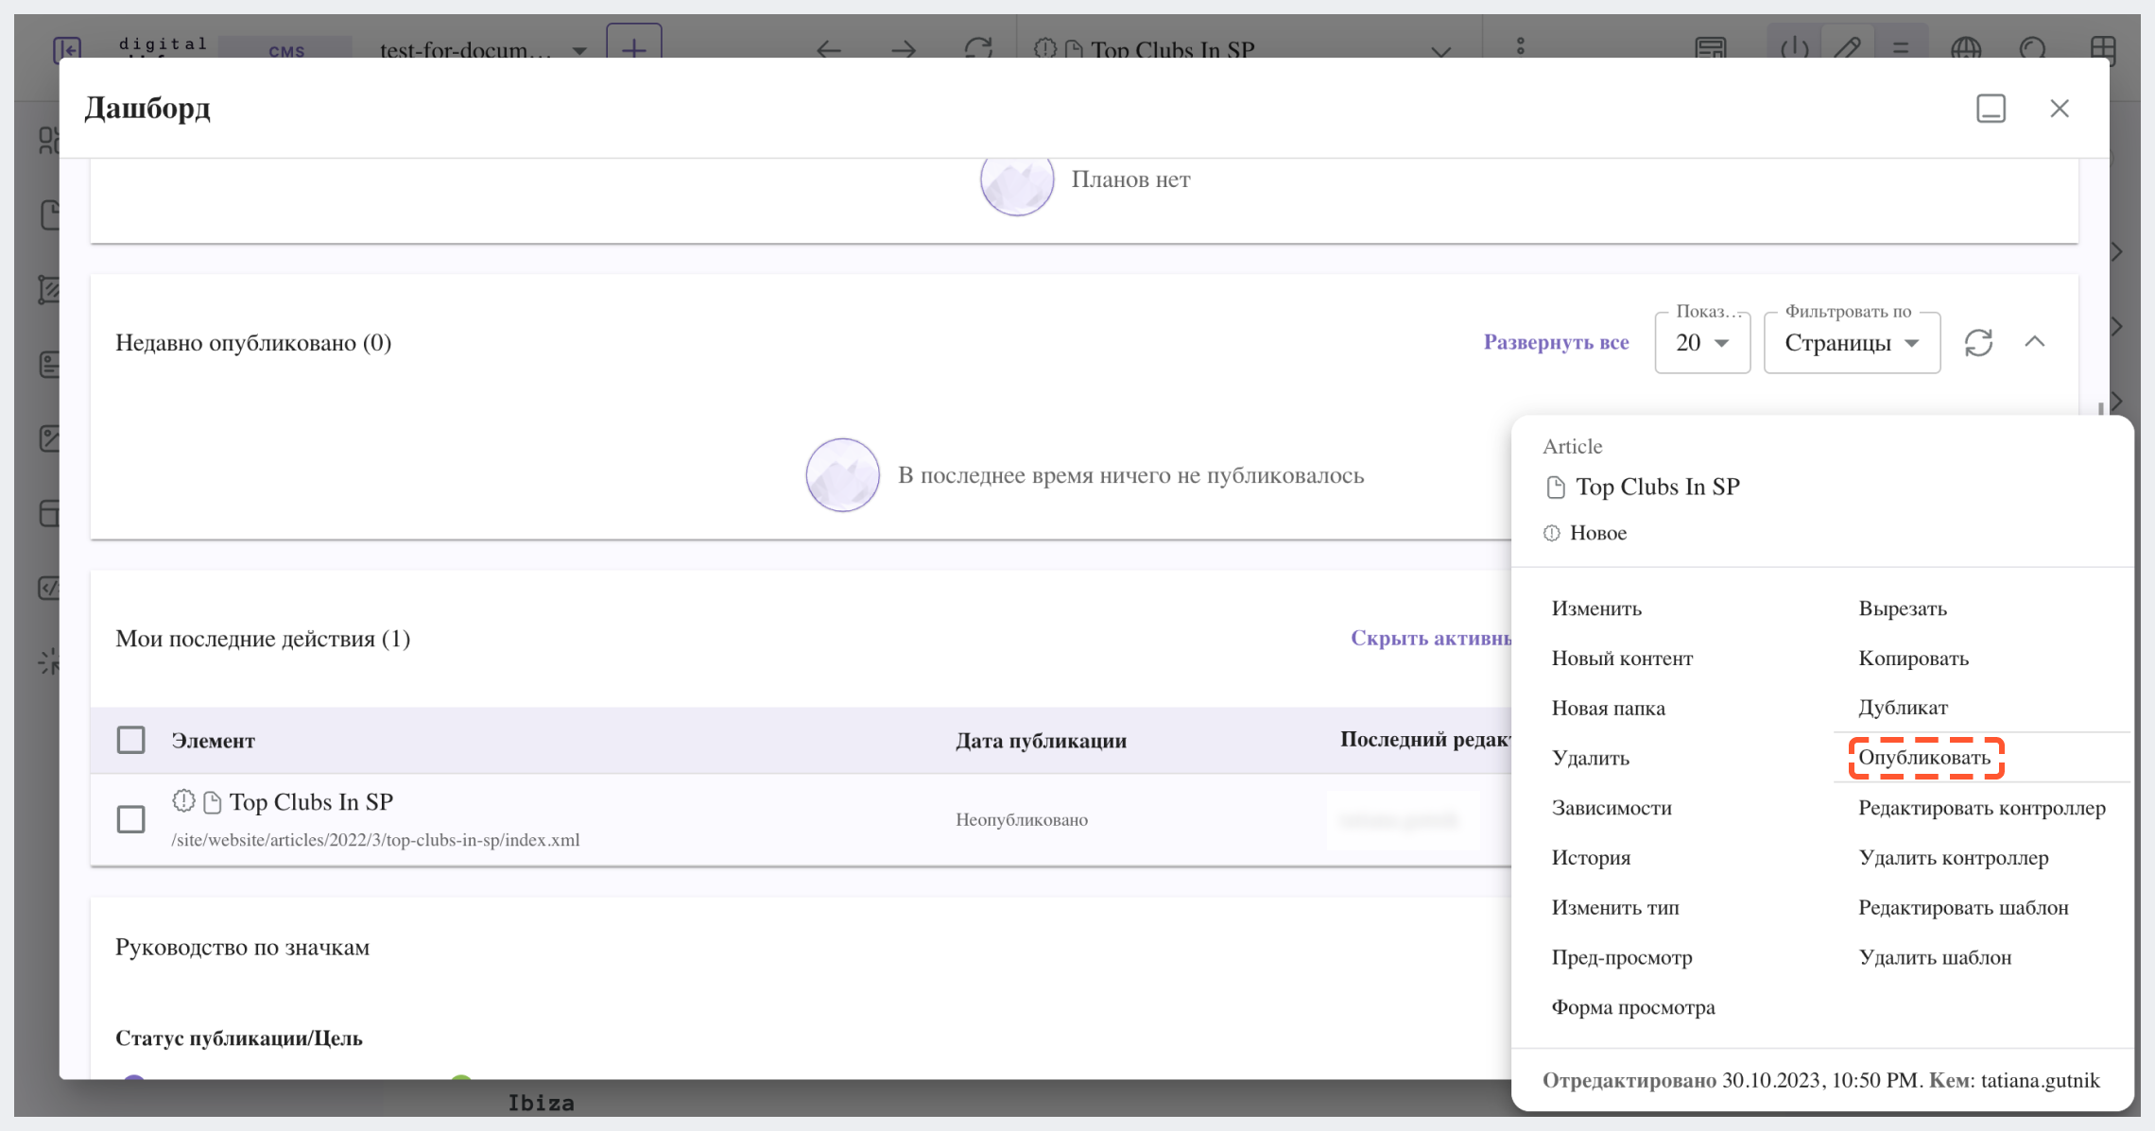The height and width of the screenshot is (1131, 2155).
Task: Click the forward arrow in the toolbar
Action: point(904,49)
